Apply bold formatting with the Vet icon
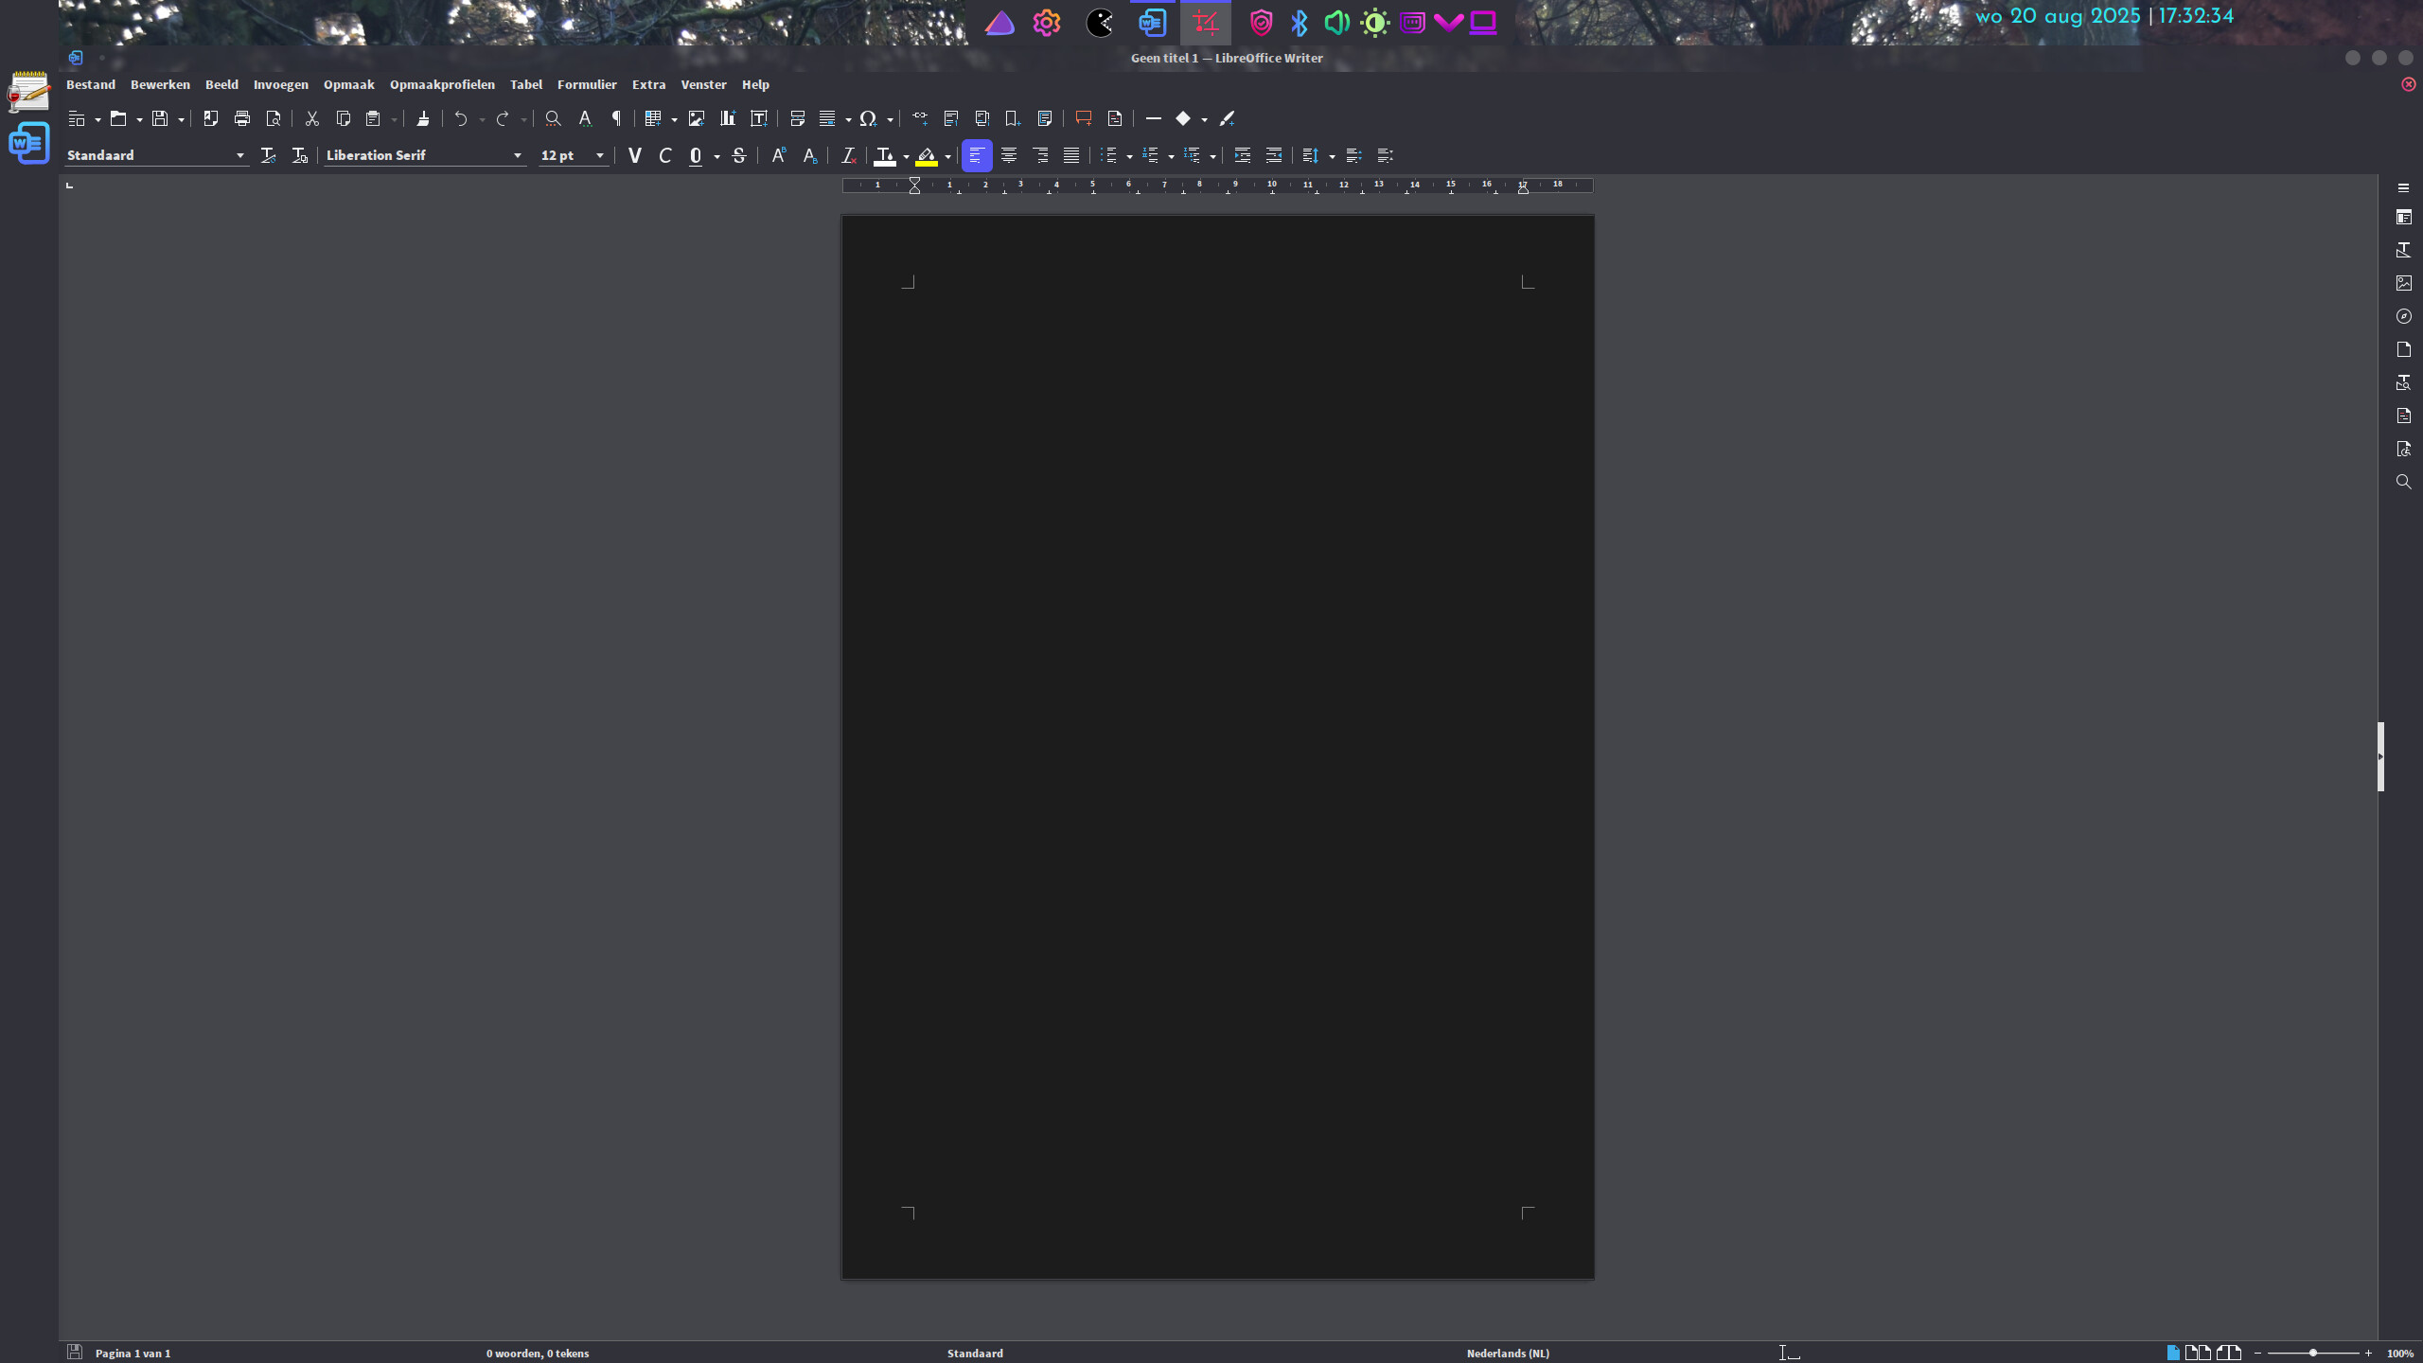Viewport: 2423px width, 1363px height. pyautogui.click(x=634, y=156)
